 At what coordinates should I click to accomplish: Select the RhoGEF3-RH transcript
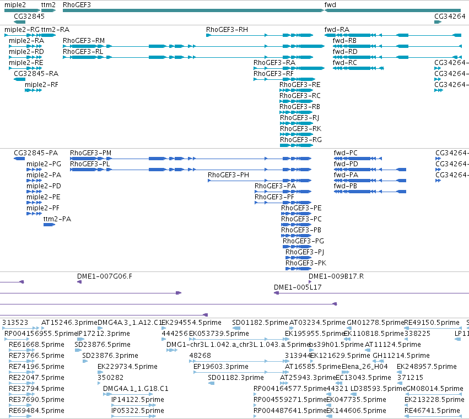[x=260, y=35]
